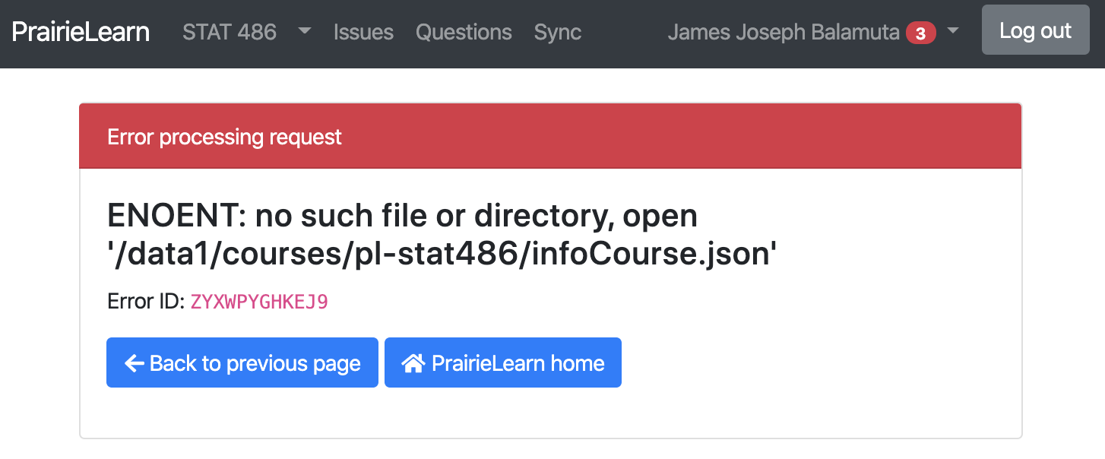Open the course selector next to STAT 486

(303, 32)
